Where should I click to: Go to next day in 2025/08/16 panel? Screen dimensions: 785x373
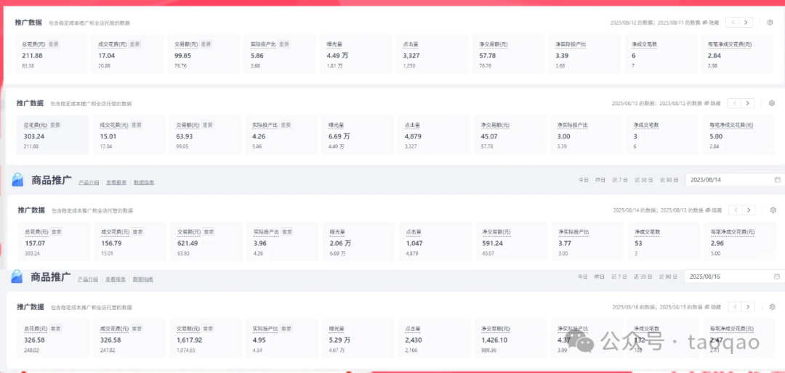point(748,306)
